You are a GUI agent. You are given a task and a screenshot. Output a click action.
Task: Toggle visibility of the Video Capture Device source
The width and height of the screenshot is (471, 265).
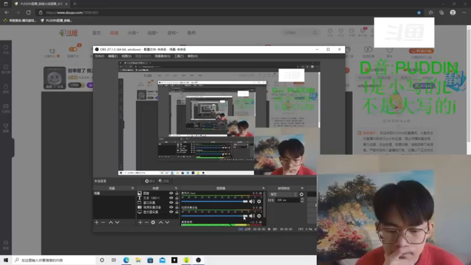pos(171,207)
